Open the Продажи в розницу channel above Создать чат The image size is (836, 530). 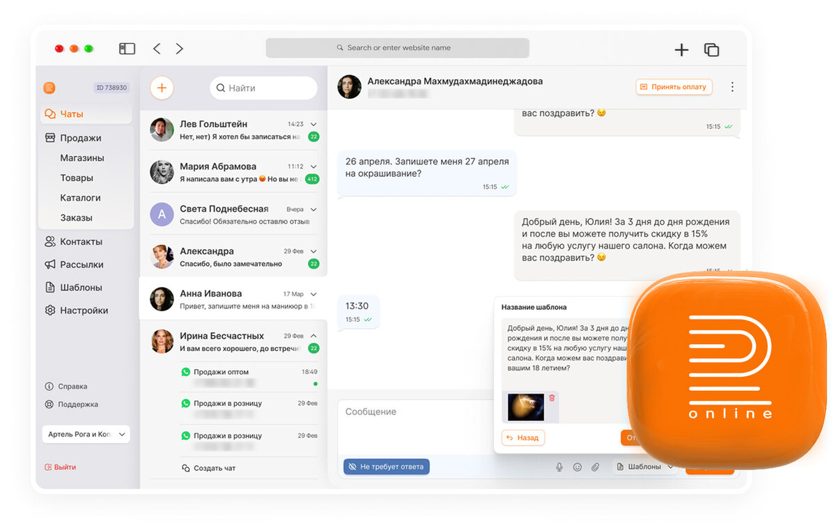coord(249,441)
